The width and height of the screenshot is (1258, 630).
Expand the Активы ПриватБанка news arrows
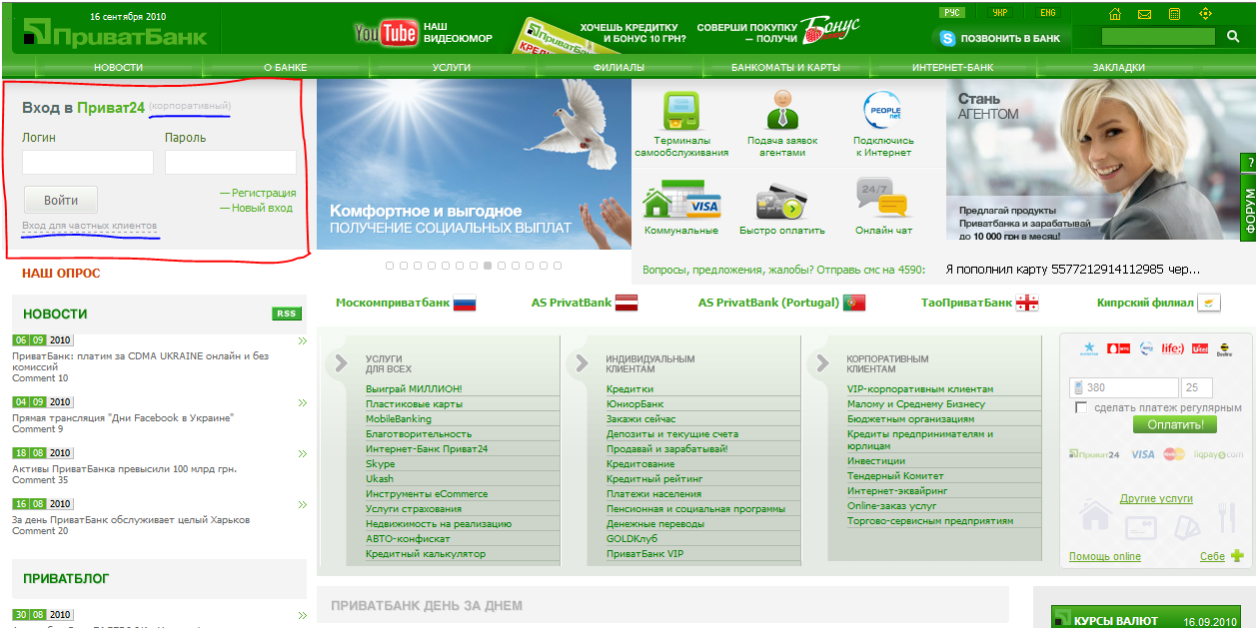pyautogui.click(x=303, y=454)
